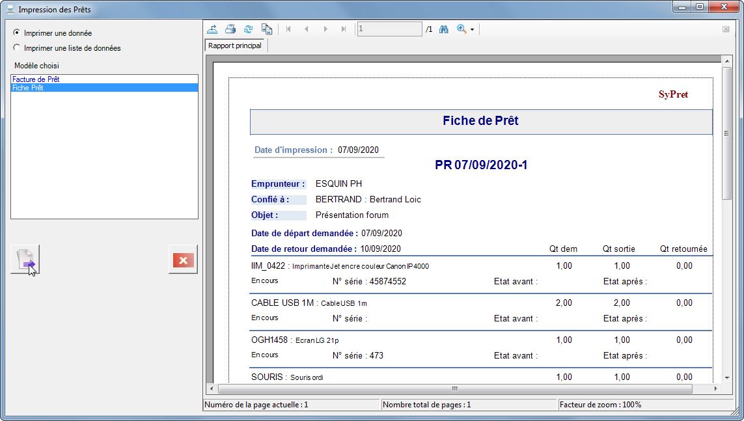Click the report scroll down arrow
Screen dimensions: 744x421
pos(726,378)
